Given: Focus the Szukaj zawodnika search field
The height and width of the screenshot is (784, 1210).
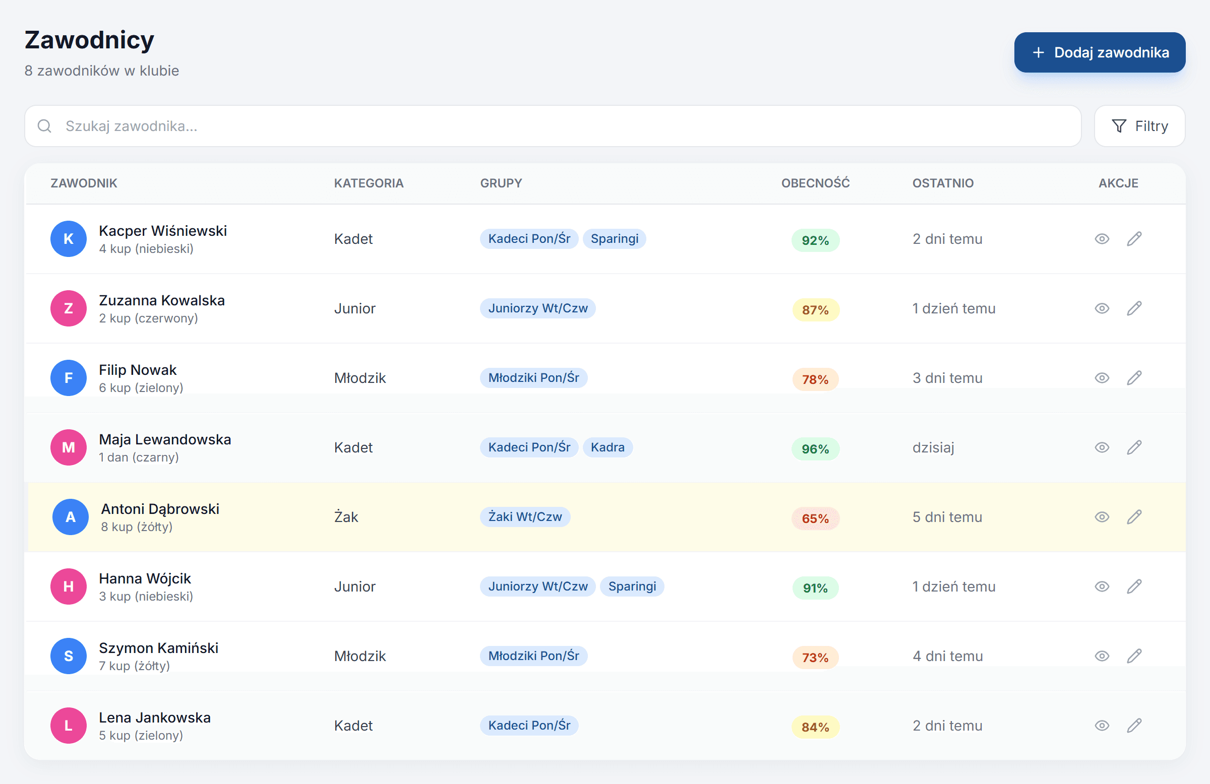Looking at the screenshot, I should coord(553,126).
